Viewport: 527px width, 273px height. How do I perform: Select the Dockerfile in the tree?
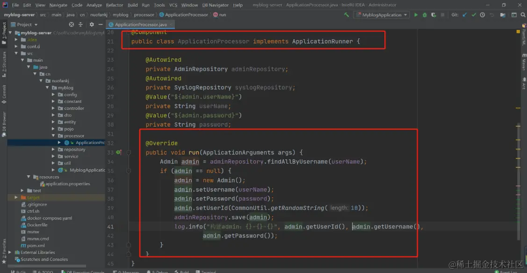[34, 225]
